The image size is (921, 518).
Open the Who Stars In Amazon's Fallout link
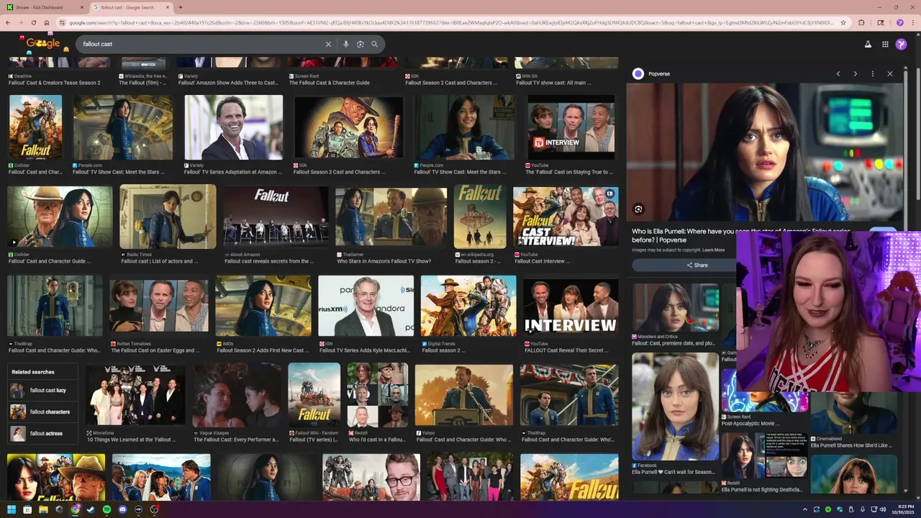point(384,261)
